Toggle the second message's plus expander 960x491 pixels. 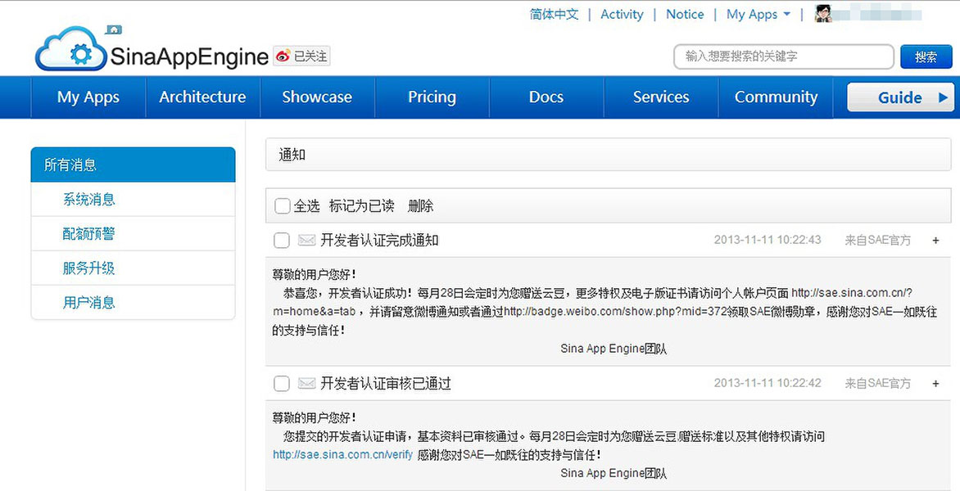[x=935, y=384]
